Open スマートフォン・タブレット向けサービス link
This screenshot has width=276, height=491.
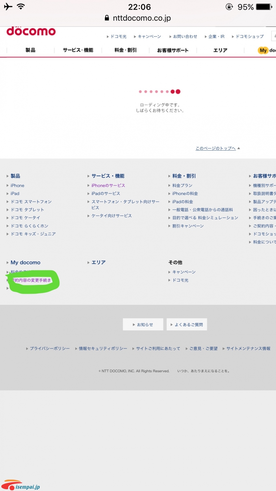[x=126, y=205]
